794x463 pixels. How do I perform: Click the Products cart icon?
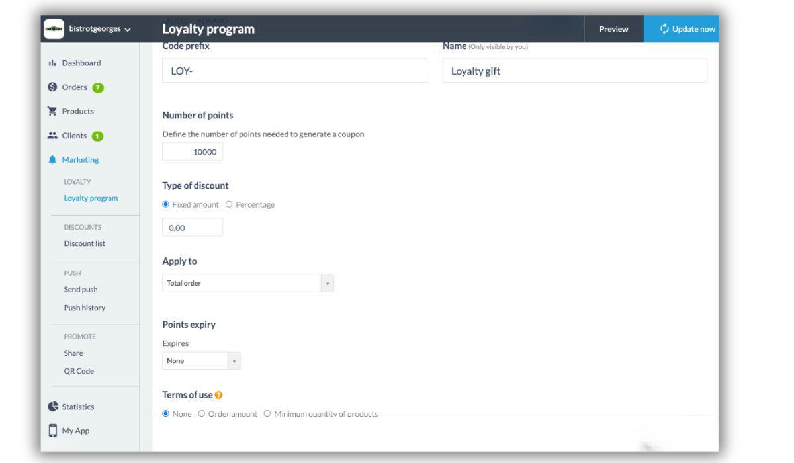[52, 111]
